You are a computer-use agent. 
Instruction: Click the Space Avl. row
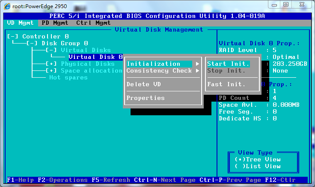[x=259, y=105]
